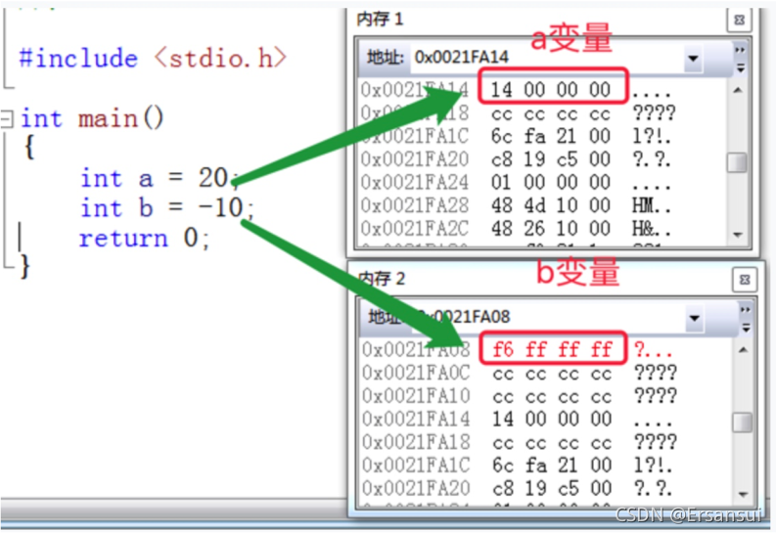This screenshot has height=533, width=776.
Task: Open toolbar options arrow in 内存 2
Action: [746, 328]
